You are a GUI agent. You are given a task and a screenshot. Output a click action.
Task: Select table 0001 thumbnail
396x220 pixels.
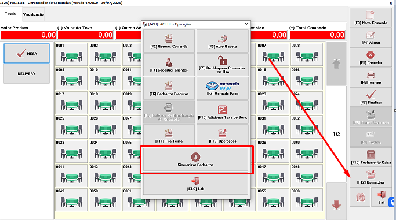[x=71, y=54]
